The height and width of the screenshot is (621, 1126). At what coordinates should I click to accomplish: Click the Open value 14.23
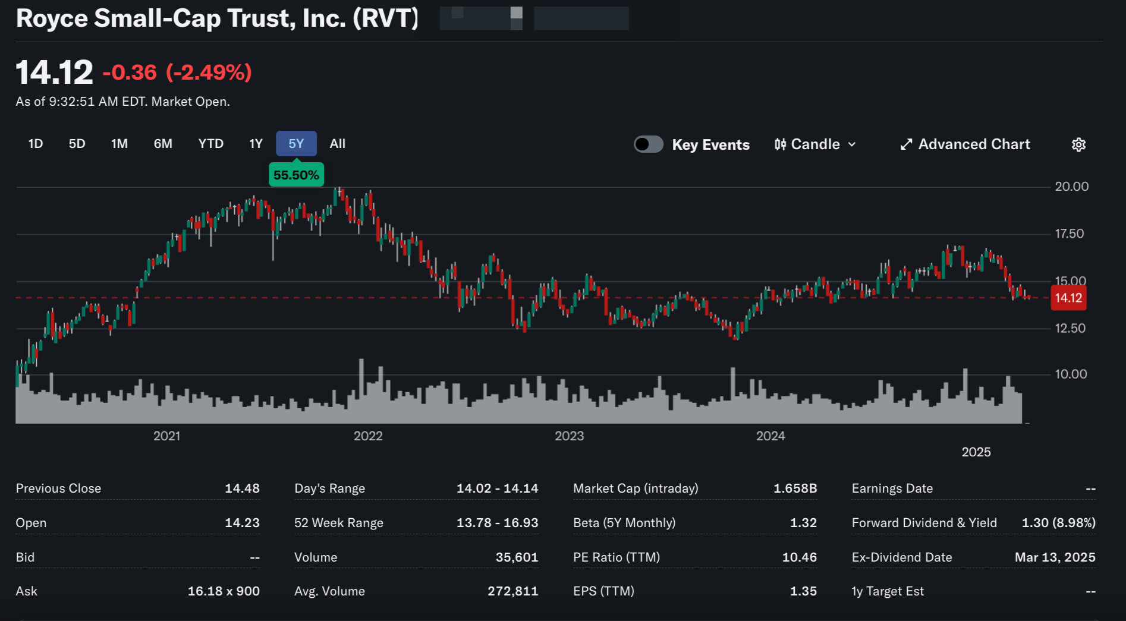click(242, 523)
